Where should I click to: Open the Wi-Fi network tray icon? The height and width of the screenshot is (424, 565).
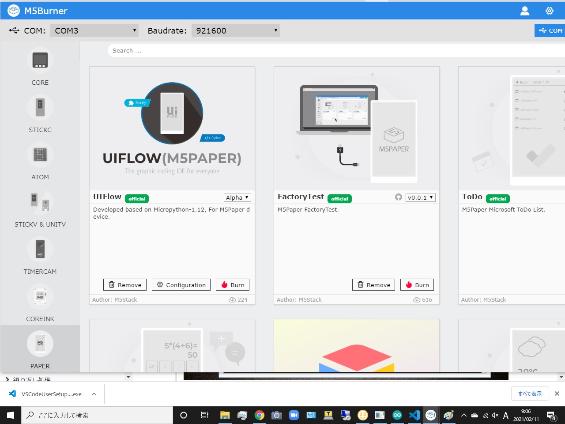(x=486, y=415)
